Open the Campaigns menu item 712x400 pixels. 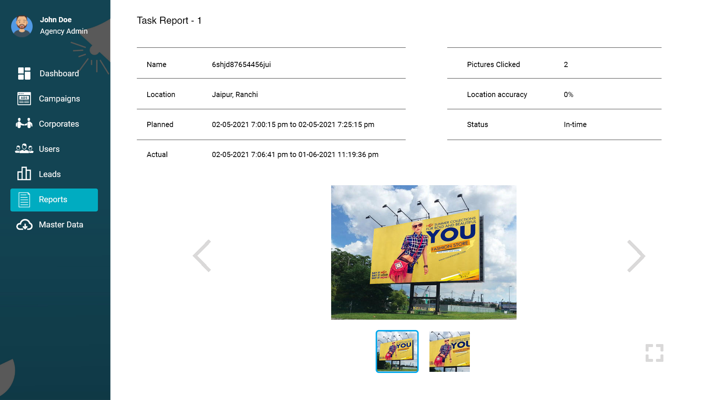[x=59, y=99]
